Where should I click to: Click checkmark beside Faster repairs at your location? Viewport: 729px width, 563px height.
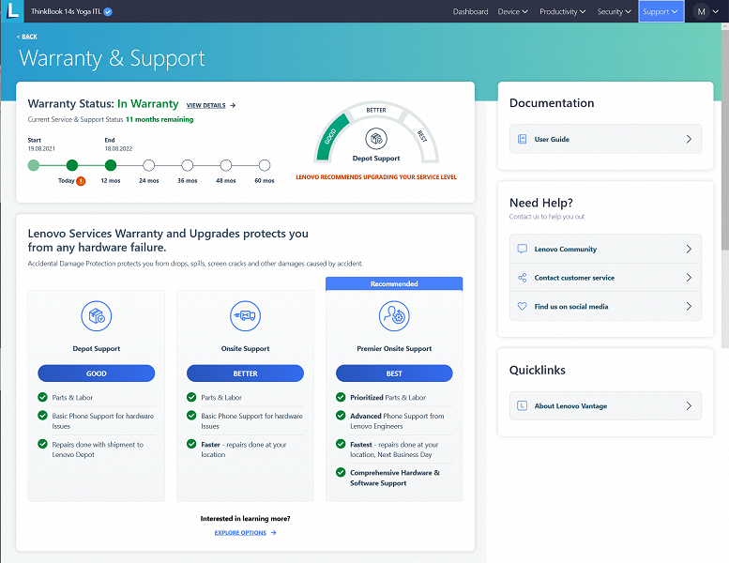pos(191,444)
